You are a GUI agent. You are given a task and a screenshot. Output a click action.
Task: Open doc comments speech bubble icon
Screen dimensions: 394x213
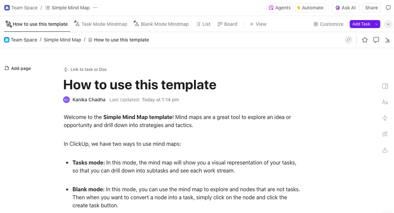(x=376, y=40)
